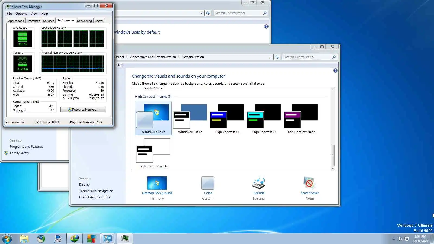Click "Physical Memory: 25%" in the status bar
Screen dimensions: 434x244
86,122
